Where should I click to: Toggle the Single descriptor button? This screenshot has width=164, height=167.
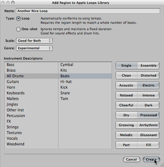click(x=127, y=66)
